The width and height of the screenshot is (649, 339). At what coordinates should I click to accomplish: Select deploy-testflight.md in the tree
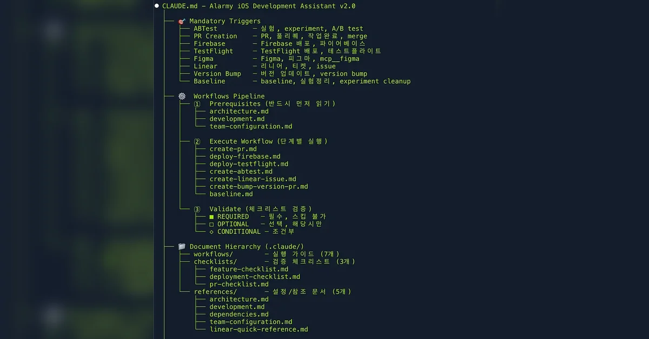249,164
